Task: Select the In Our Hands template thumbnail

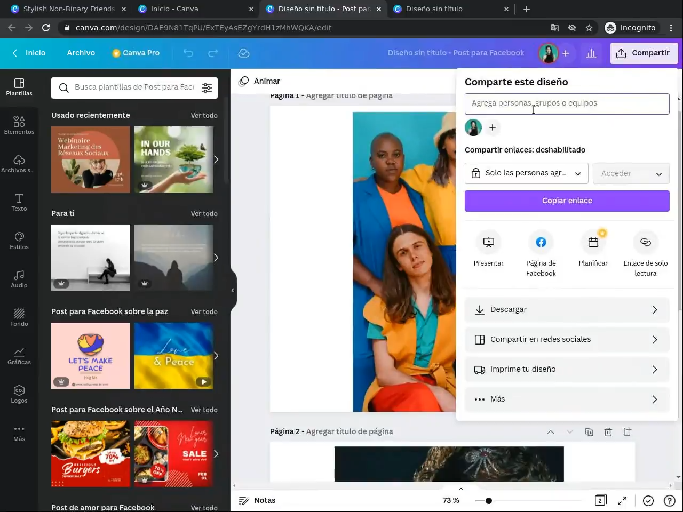Action: pos(174,159)
